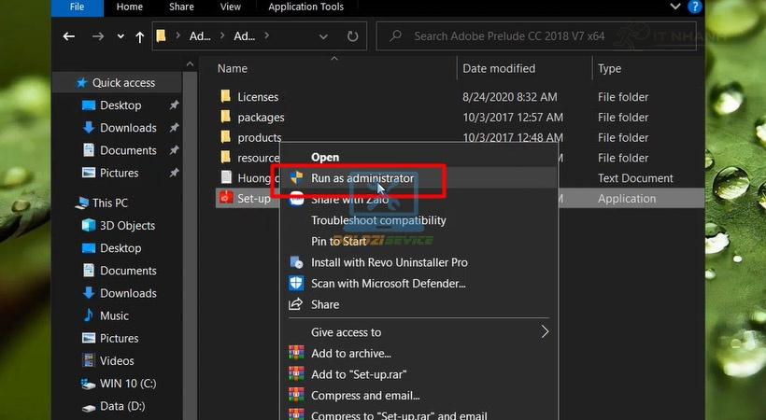Click Install with Revo Uninstaller Pro

[389, 262]
